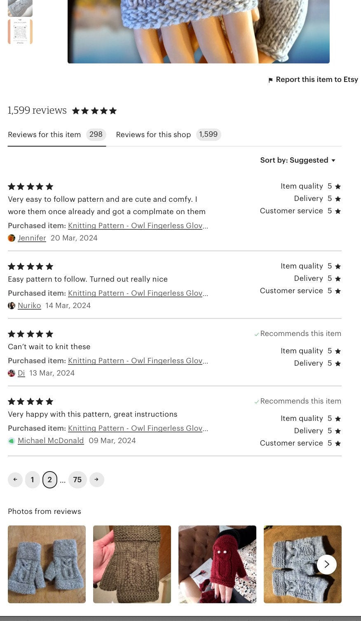361x621 pixels.
Task: Click the flag icon to report item
Action: pos(270,80)
